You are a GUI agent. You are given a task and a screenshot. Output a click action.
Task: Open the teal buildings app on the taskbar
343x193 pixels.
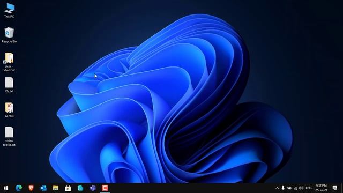pos(80,188)
